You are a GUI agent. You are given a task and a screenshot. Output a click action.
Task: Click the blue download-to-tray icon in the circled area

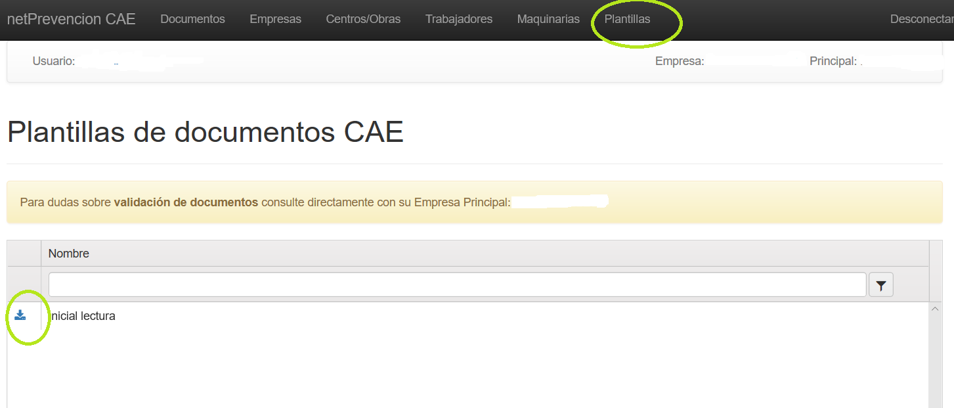click(x=20, y=316)
